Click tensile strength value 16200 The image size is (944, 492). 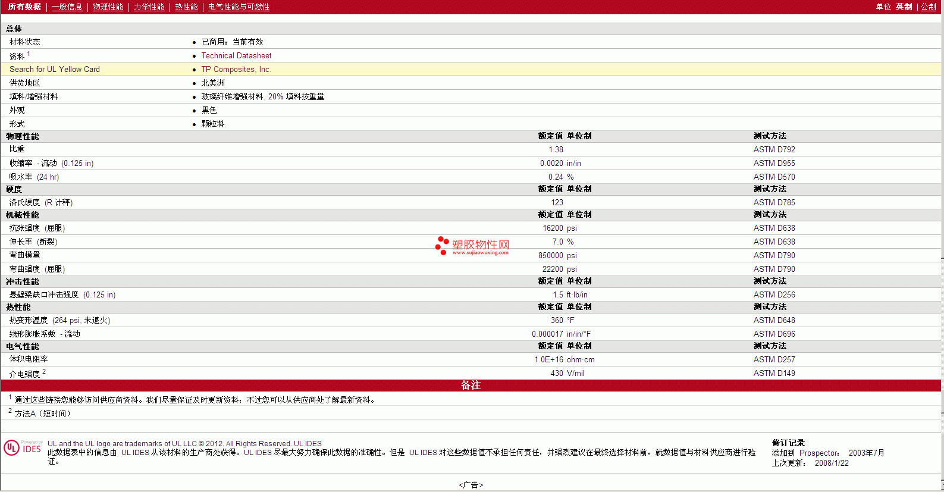pyautogui.click(x=553, y=228)
